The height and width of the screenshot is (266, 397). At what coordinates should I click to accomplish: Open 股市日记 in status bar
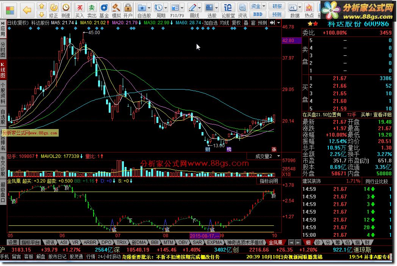57,257
